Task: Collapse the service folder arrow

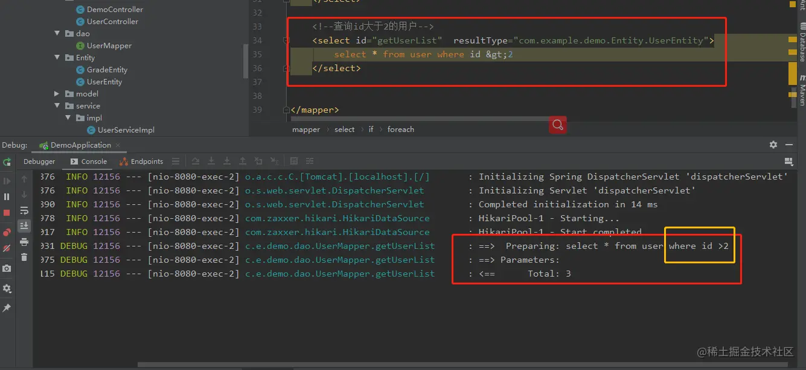Action: 57,106
